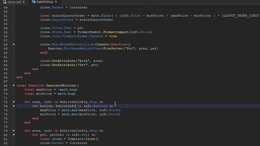Click the 'true' keyword on line 56
This screenshot has width=260, height=146.
click(x=113, y=36)
